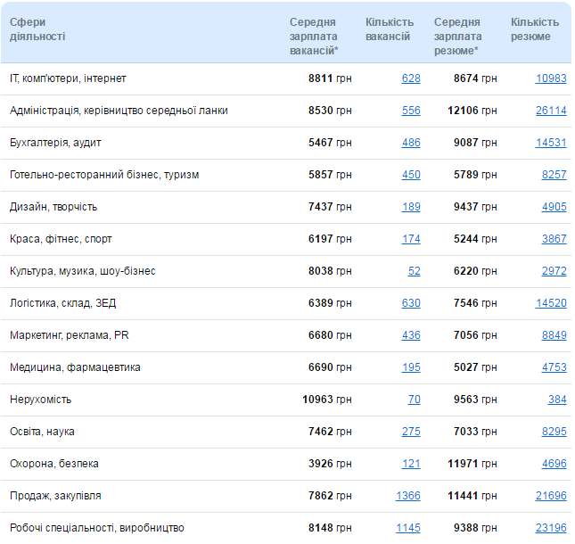Click the 486 vacancies link for Бухгалтерія
The height and width of the screenshot is (544, 575).
(x=411, y=143)
